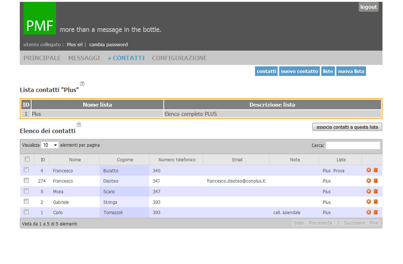
Task: Delete contact Francesco Buratto with trash icon
Action: point(376,170)
